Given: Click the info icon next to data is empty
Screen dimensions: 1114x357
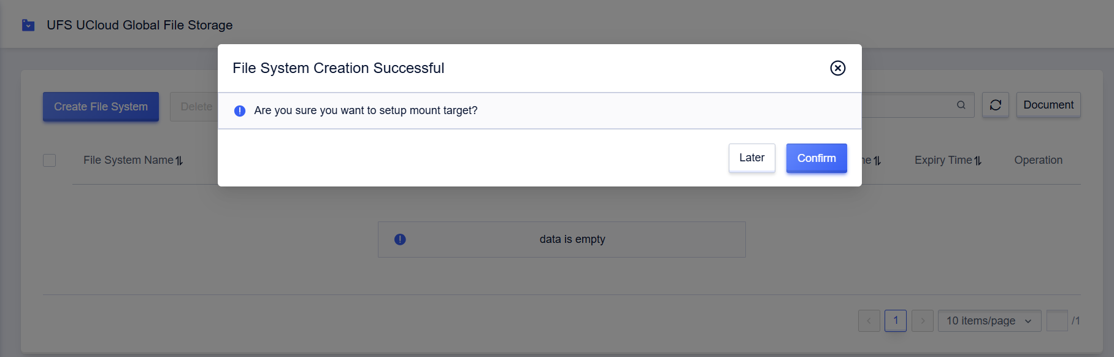Looking at the screenshot, I should (400, 239).
